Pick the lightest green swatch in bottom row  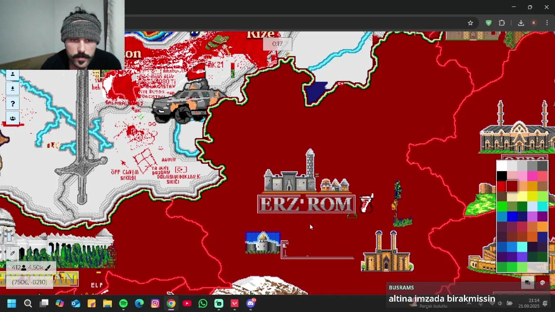(522, 267)
